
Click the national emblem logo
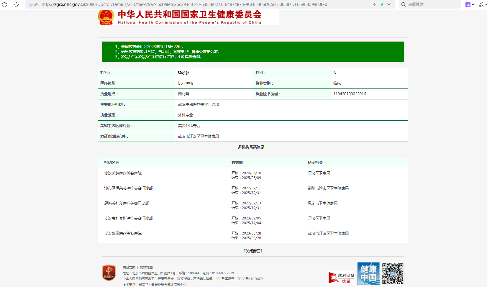pyautogui.click(x=106, y=18)
